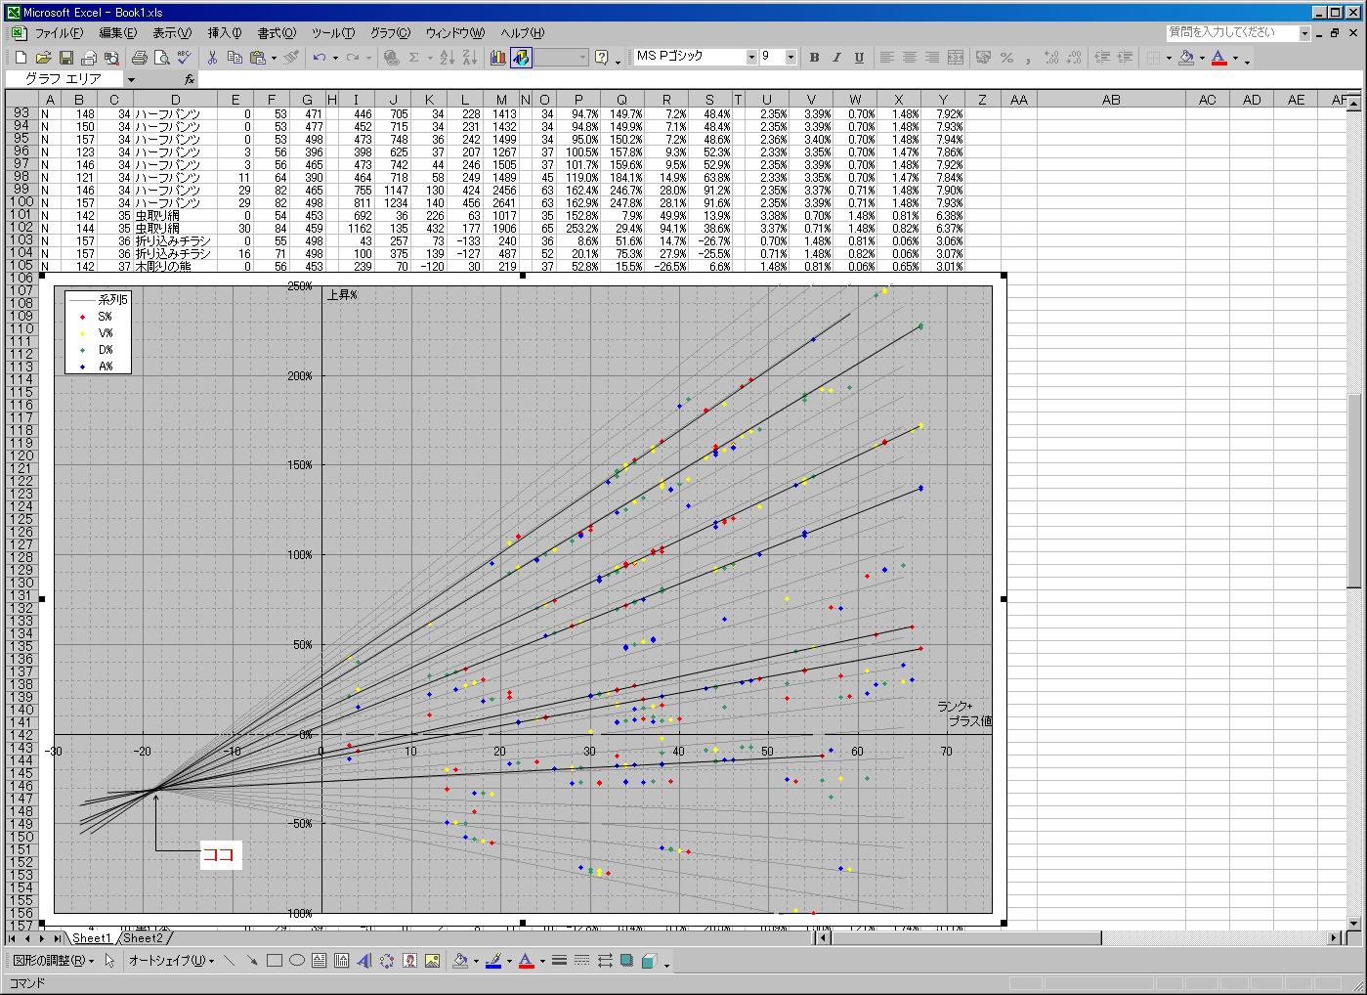Open the font size dropdown

790,58
